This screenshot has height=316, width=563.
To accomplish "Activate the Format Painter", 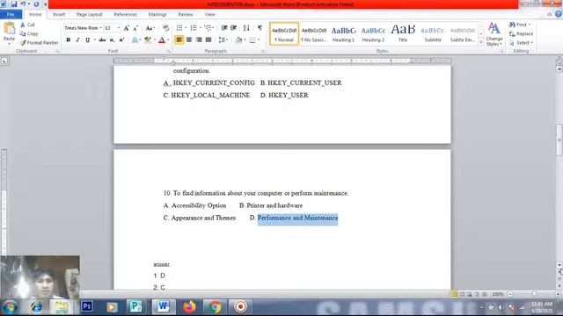I will click(x=39, y=43).
